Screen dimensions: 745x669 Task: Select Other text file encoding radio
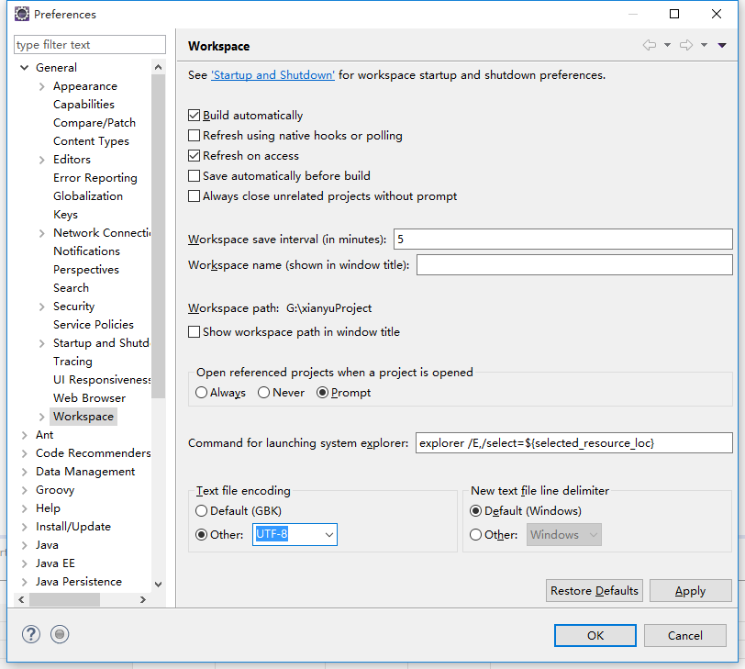[x=202, y=534]
